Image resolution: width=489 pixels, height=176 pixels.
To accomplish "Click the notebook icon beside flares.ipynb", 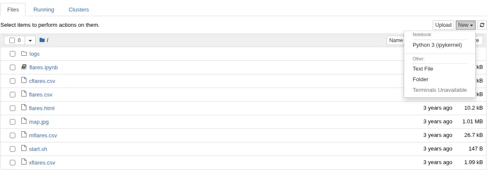I will [x=24, y=67].
